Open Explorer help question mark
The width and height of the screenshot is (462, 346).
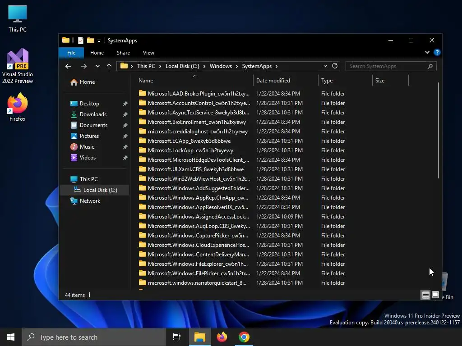[x=437, y=52]
